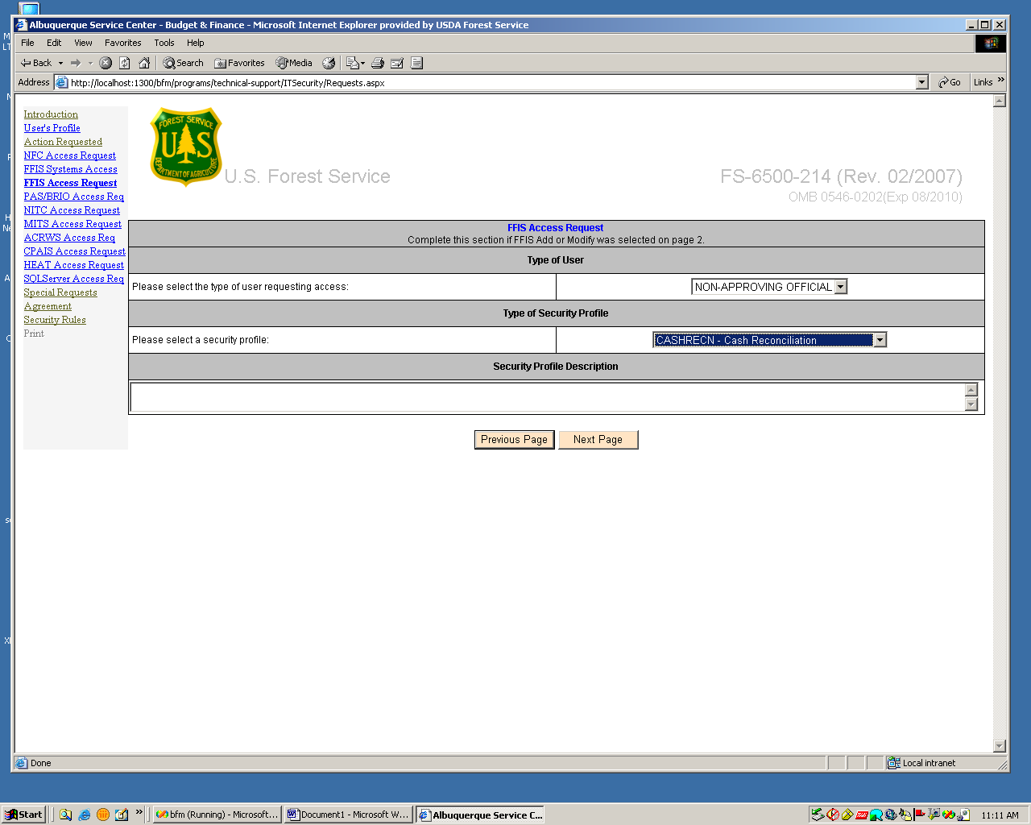Click the Windows logo throbber icon
The image size is (1031, 825).
(x=991, y=44)
